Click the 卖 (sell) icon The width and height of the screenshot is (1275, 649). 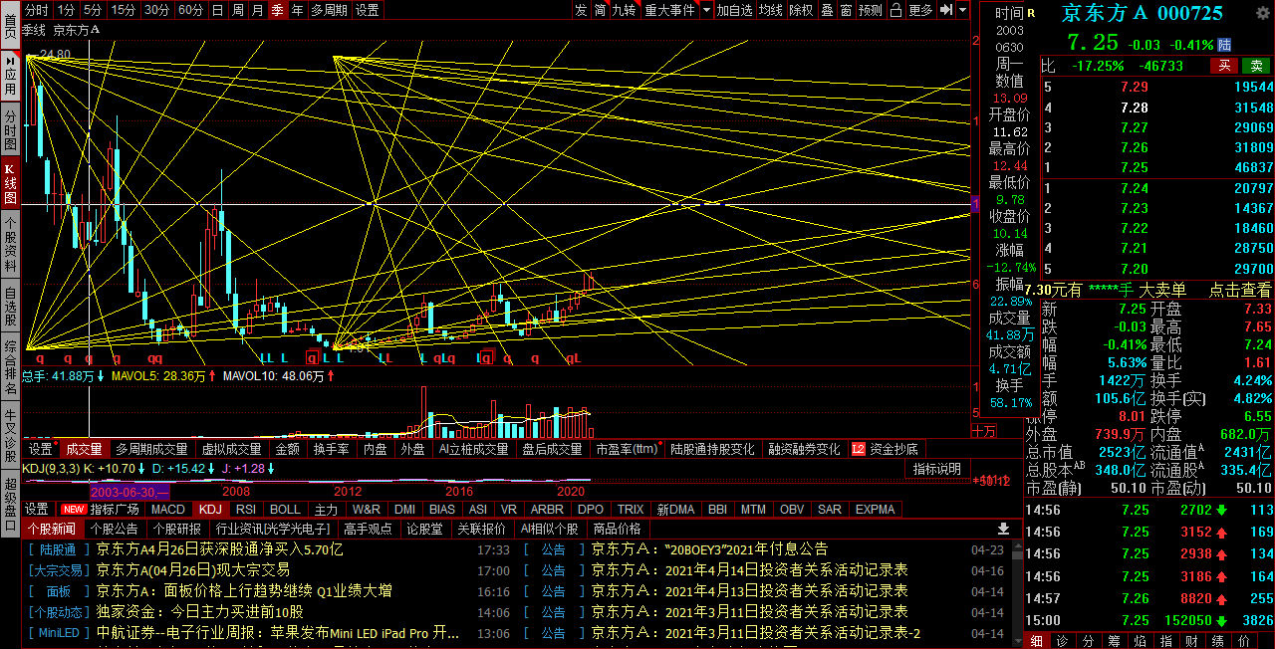click(1257, 66)
